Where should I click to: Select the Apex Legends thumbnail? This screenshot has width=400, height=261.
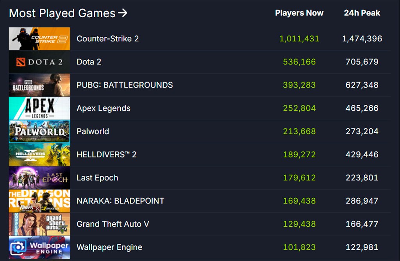point(39,108)
